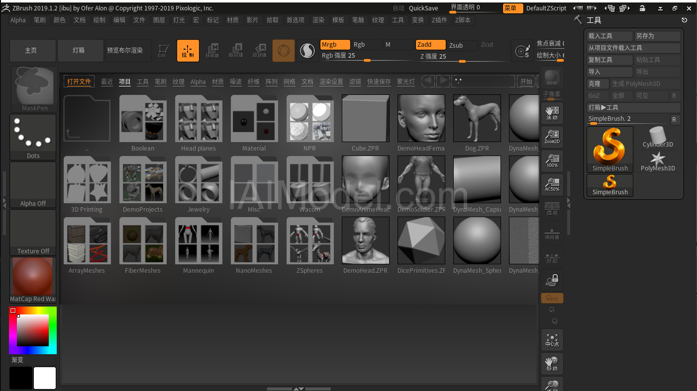
Task: Select the MaskPen brush icon
Action: tap(34, 89)
